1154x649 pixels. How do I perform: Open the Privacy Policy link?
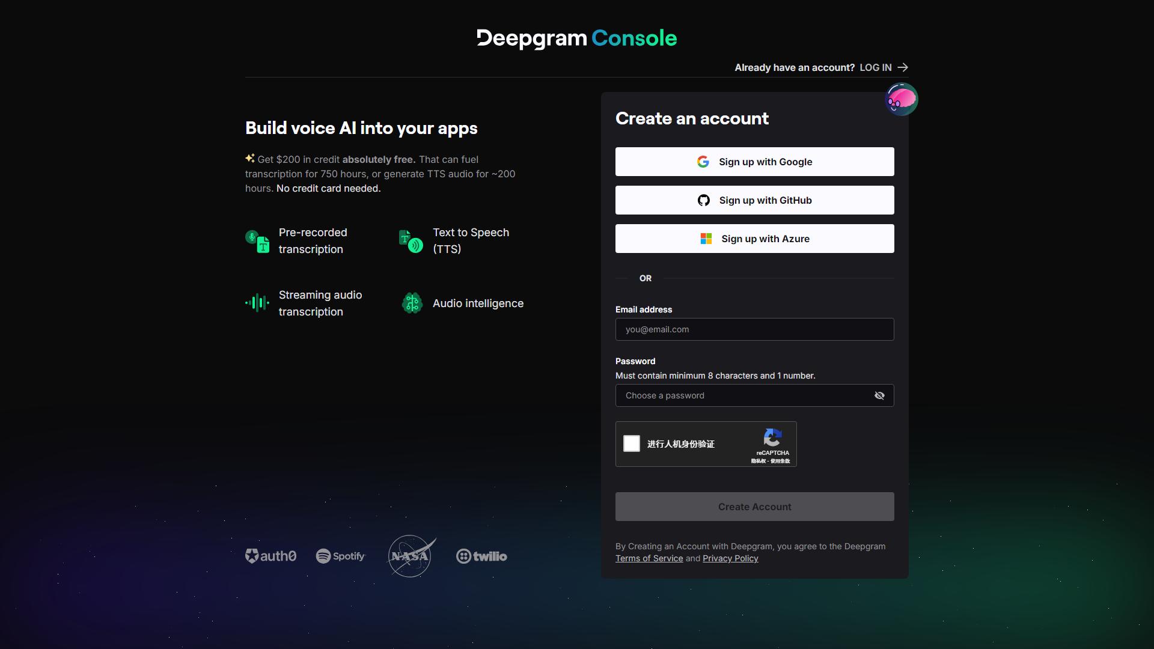[x=730, y=558]
